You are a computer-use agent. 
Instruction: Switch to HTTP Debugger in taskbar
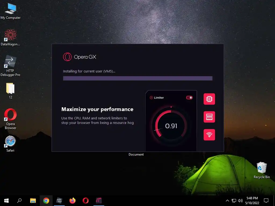59,201
